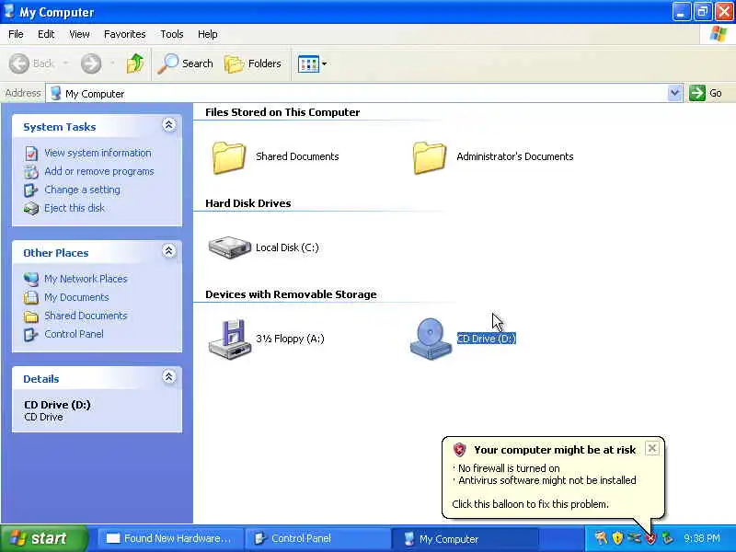This screenshot has width=736, height=552.
Task: Click the Hard Disk Drives heading
Action: [x=247, y=203]
